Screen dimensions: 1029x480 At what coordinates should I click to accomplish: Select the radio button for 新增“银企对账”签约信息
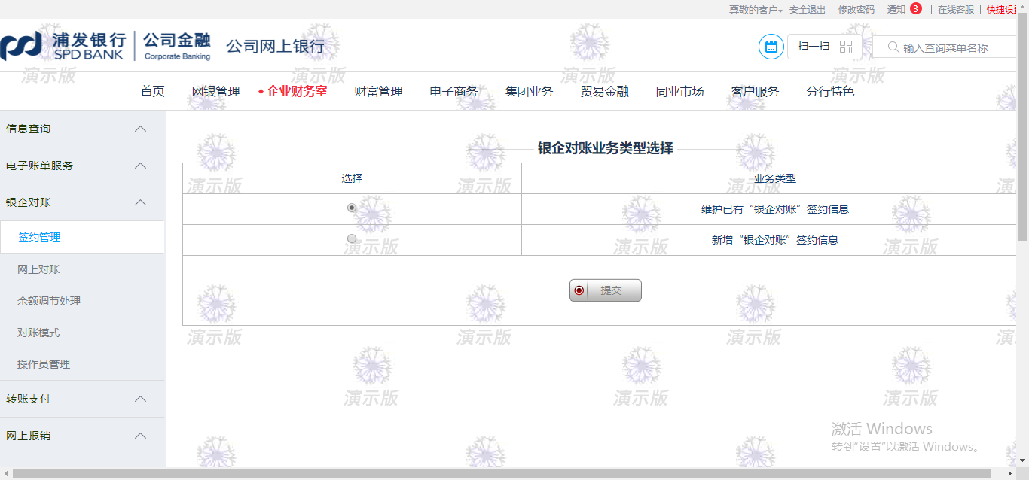352,238
